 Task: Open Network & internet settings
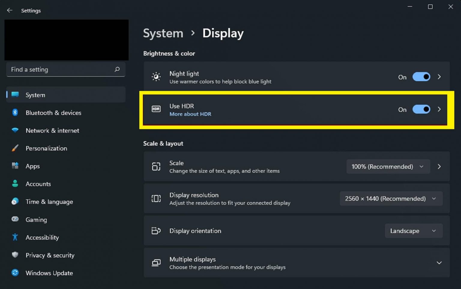[52, 130]
